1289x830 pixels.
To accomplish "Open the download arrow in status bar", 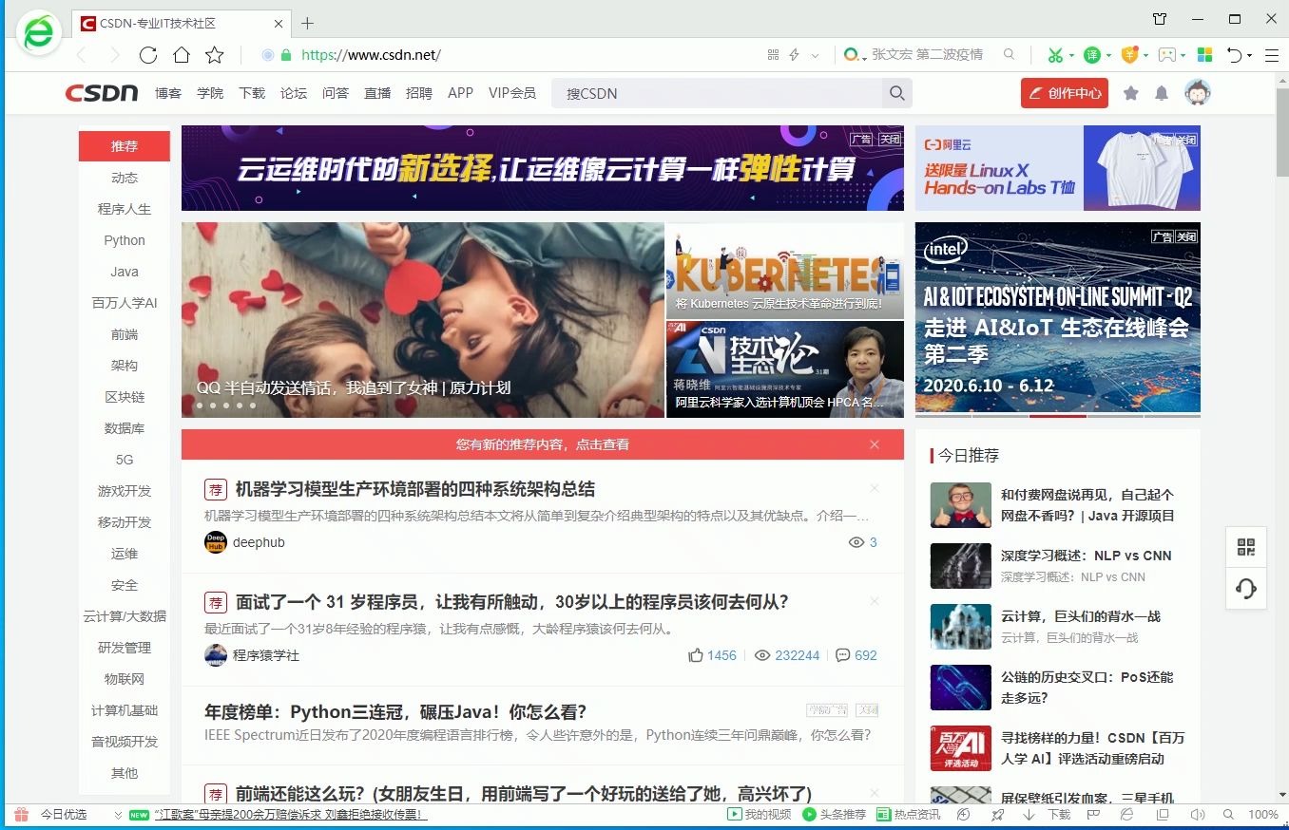I will click(x=1029, y=815).
